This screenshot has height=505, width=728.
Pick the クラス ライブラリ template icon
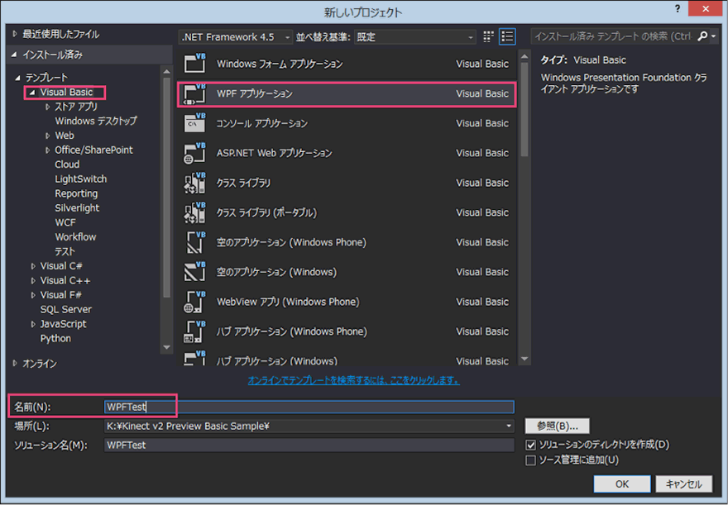pos(194,183)
